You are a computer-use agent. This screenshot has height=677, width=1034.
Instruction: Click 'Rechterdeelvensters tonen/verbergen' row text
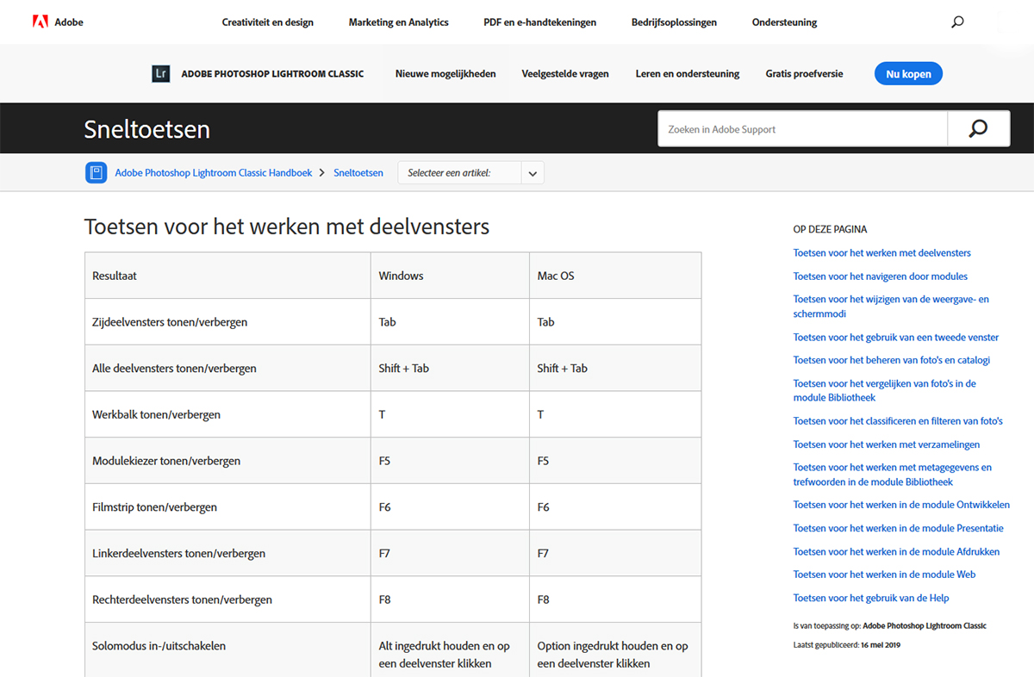click(182, 599)
